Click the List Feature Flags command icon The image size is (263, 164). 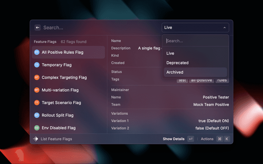coord(36,139)
